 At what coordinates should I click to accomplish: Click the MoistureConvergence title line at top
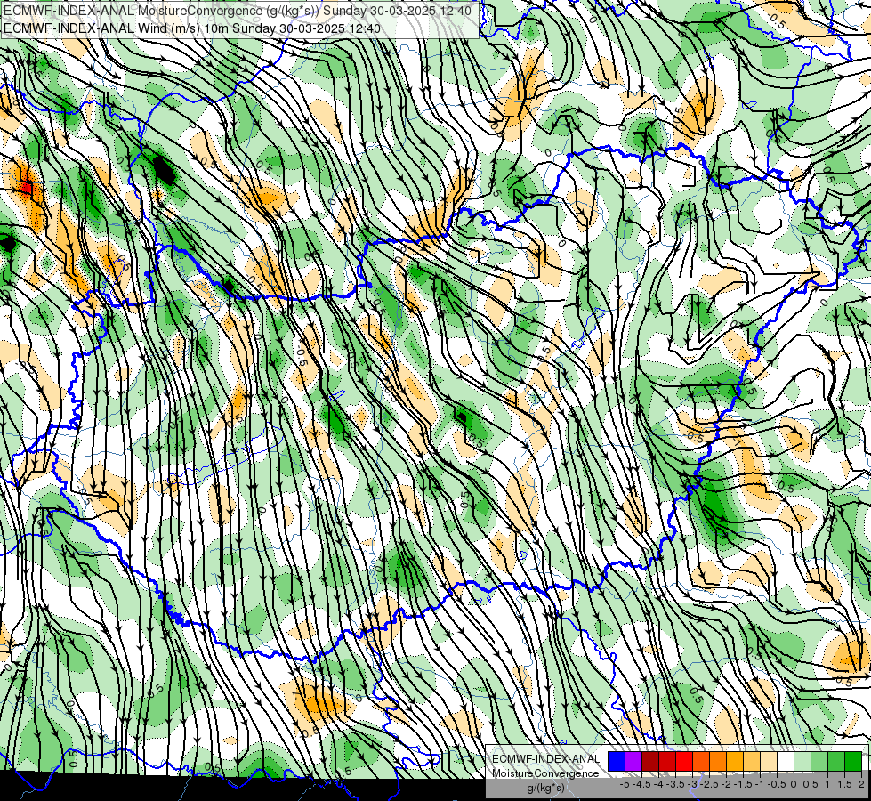click(238, 11)
